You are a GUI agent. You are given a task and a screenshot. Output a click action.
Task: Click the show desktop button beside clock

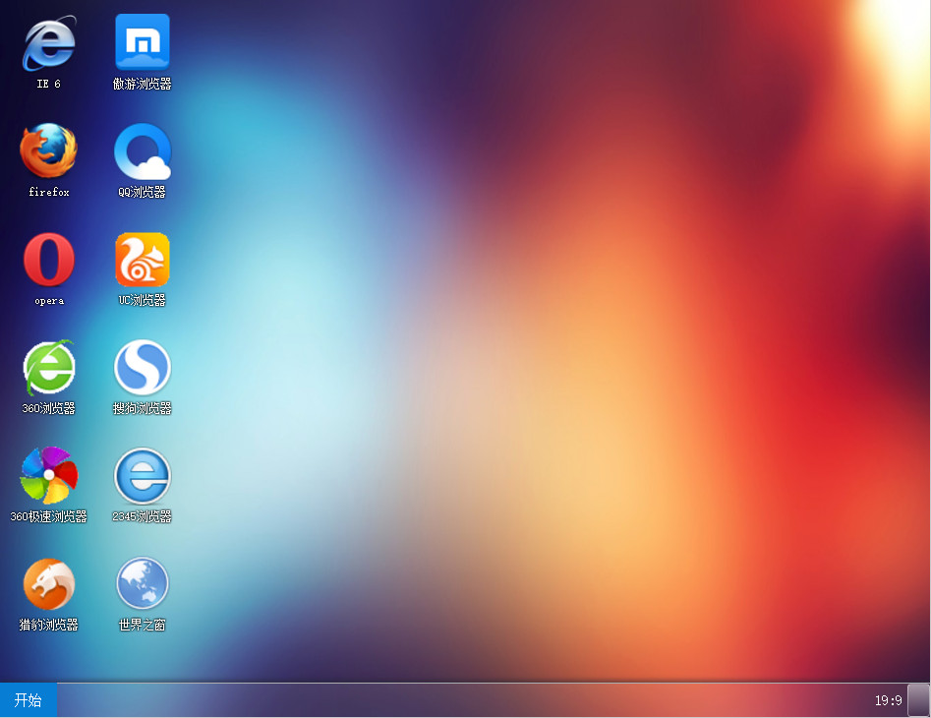(918, 700)
